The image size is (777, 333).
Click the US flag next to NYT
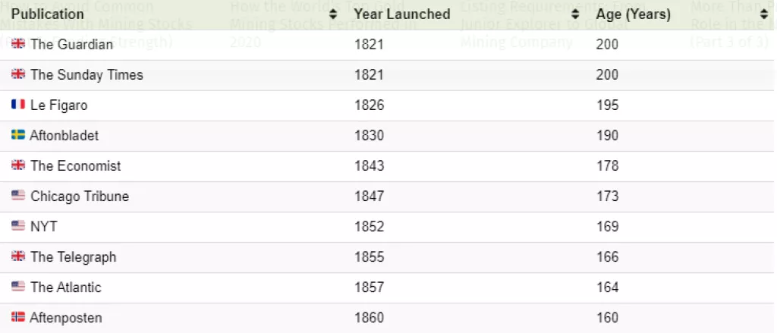[18, 226]
